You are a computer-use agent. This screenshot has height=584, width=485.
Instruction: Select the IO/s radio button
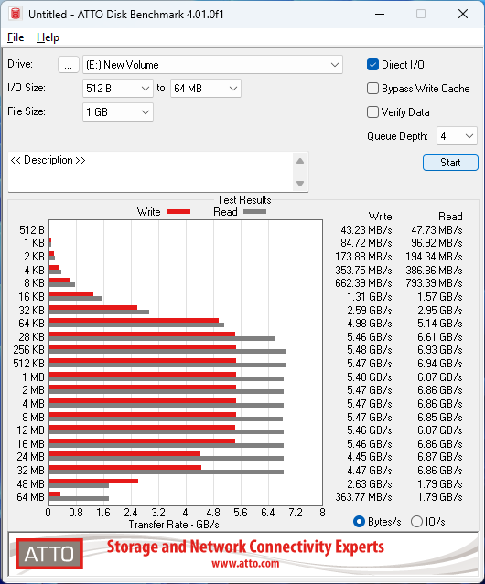click(416, 522)
